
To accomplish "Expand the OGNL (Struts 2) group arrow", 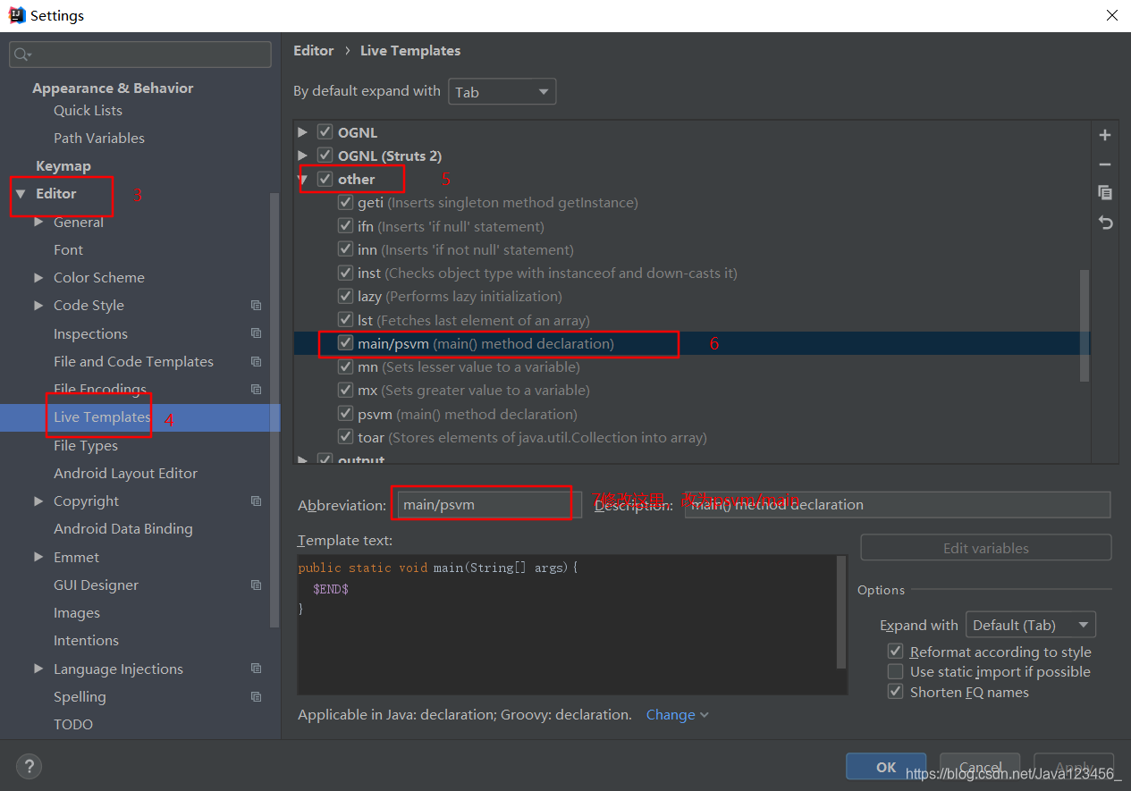I will tap(303, 156).
